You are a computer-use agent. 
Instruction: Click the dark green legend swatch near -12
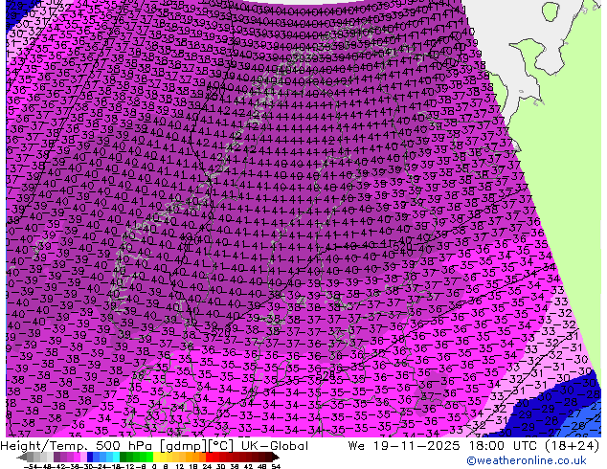(x=124, y=457)
